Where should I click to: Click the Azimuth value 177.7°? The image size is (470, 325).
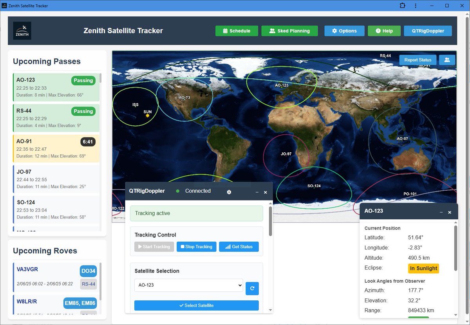coord(416,291)
